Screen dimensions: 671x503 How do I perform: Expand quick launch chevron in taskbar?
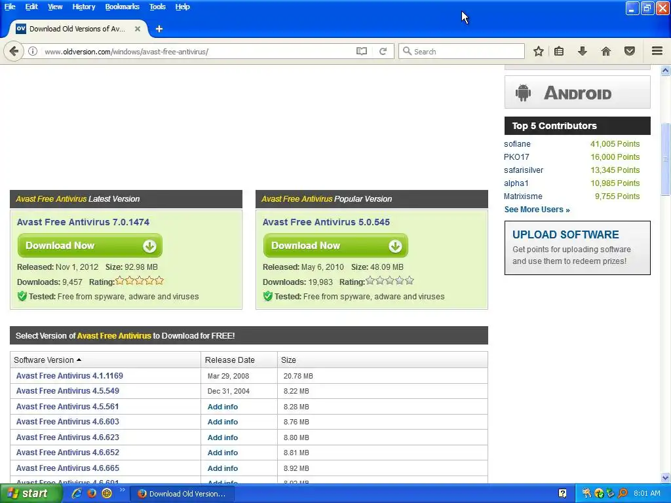click(x=122, y=490)
